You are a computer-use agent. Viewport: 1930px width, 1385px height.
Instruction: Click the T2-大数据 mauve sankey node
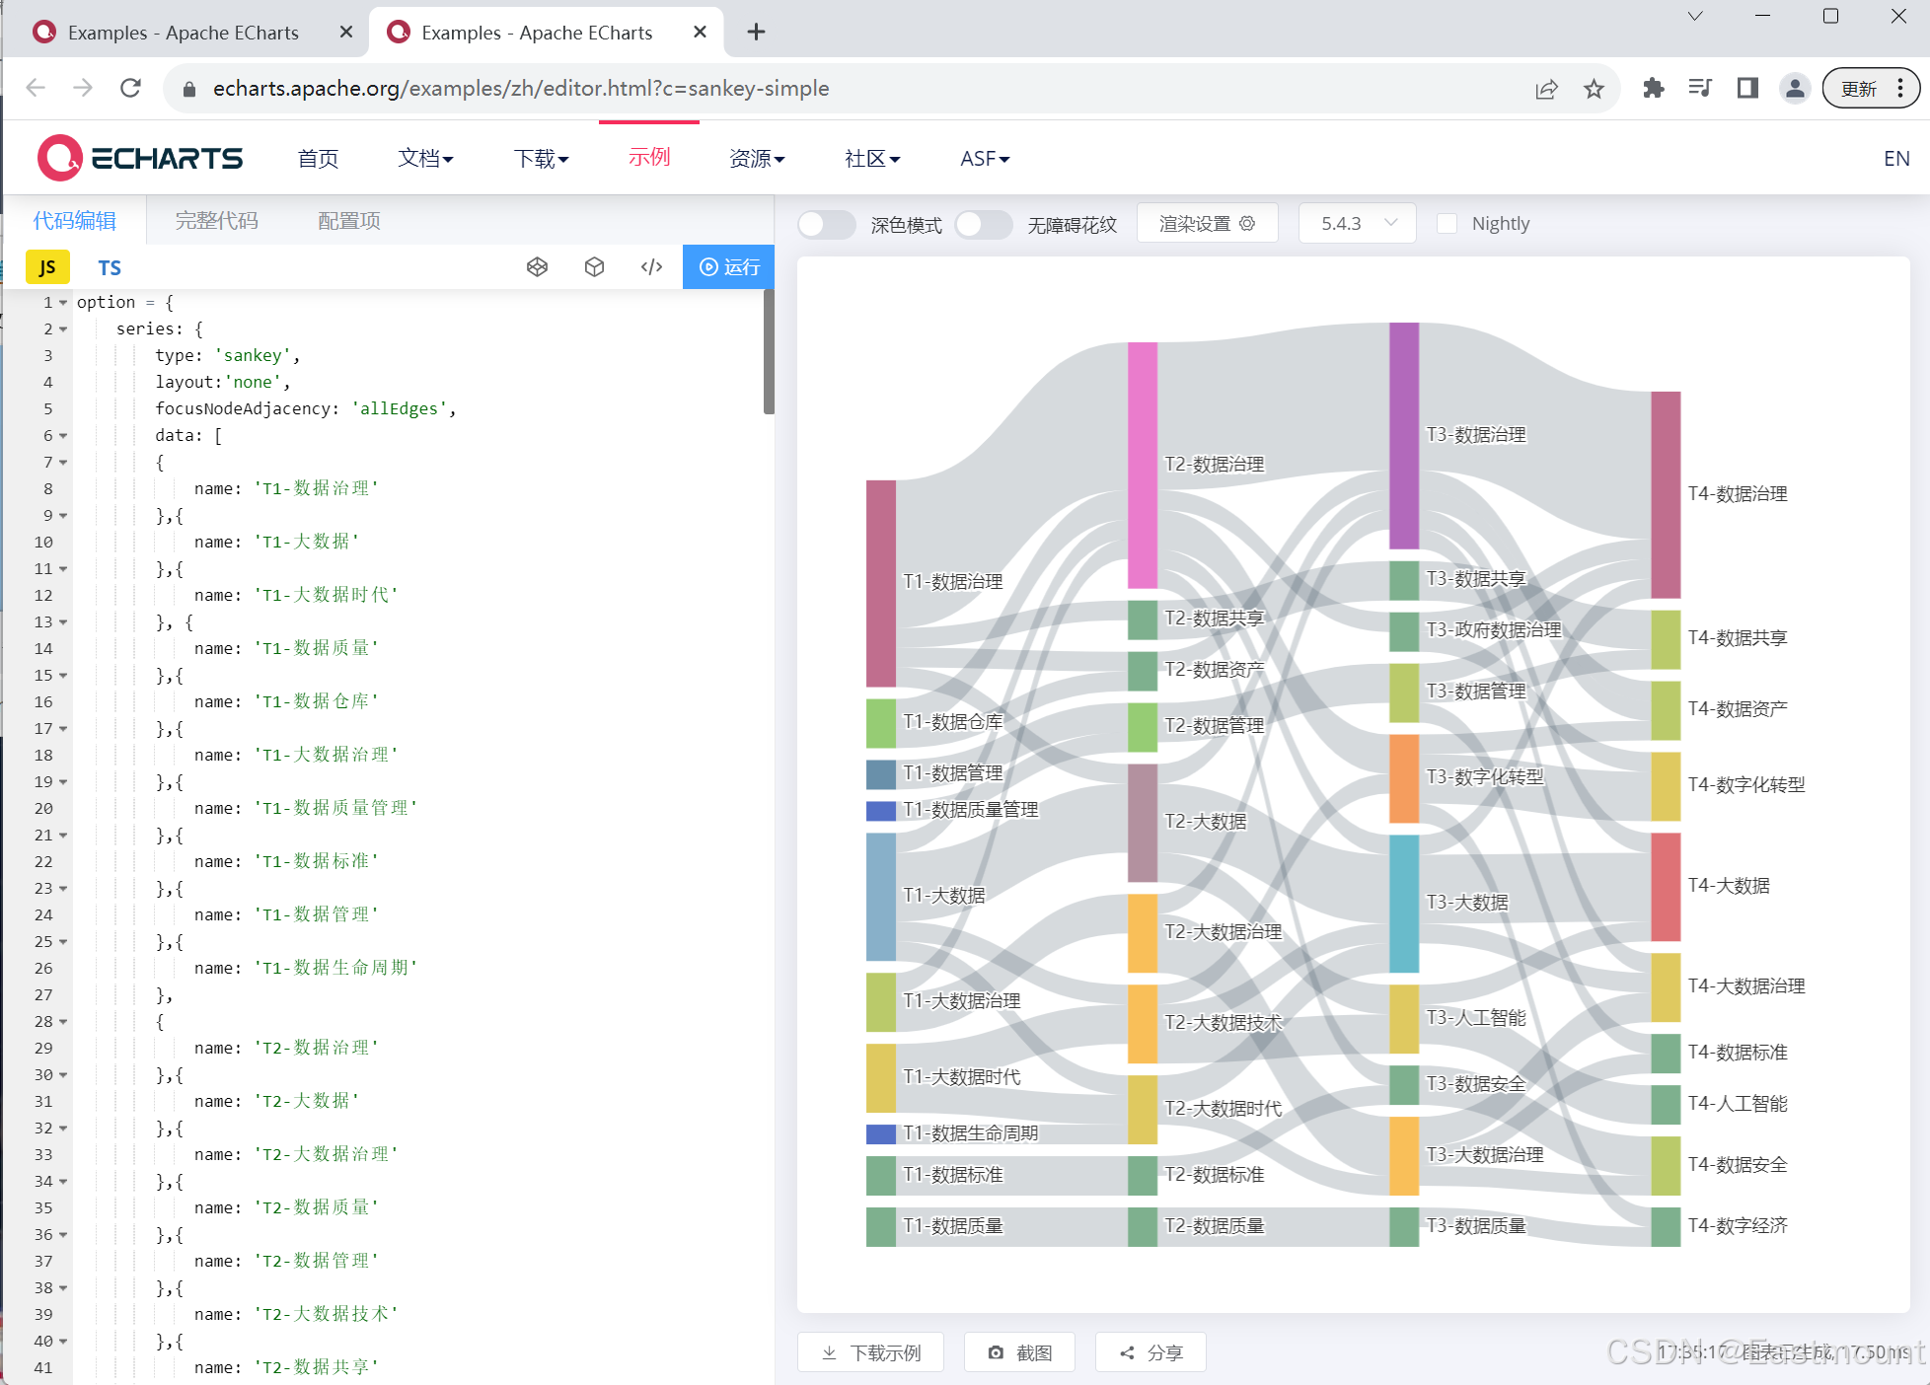click(1143, 822)
